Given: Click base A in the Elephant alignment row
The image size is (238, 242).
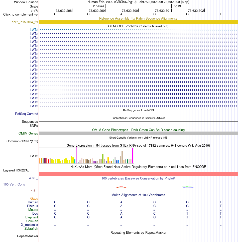Looking at the screenshot, I should coord(122,217).
